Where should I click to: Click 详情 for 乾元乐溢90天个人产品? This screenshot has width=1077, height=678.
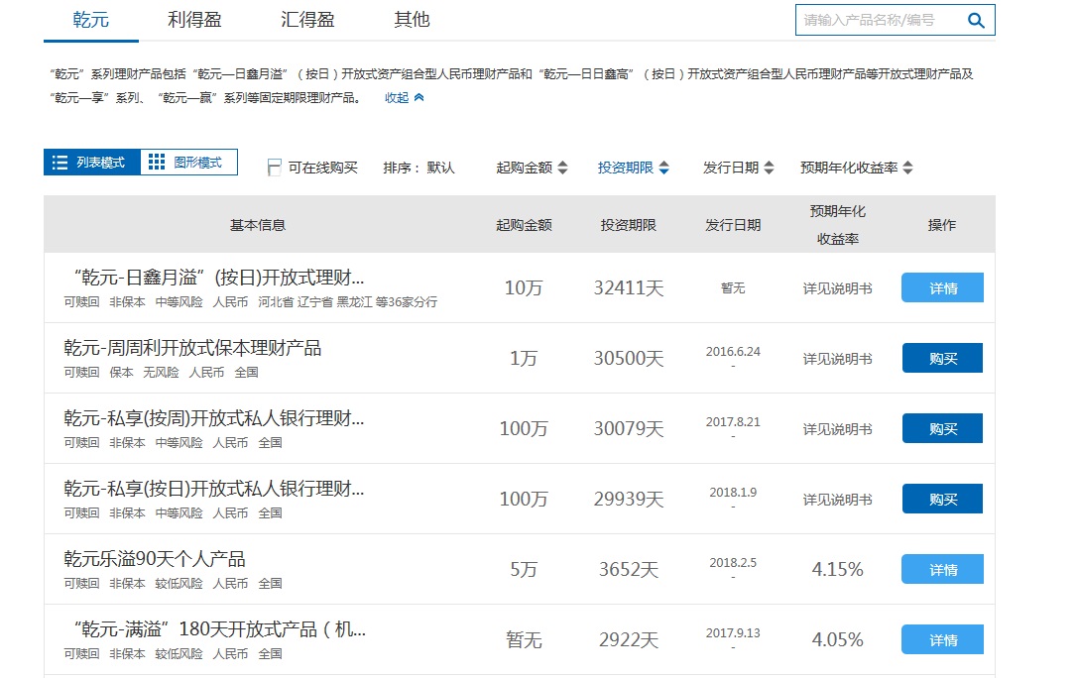tap(941, 569)
